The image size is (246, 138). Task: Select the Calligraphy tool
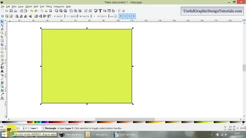[2, 67]
